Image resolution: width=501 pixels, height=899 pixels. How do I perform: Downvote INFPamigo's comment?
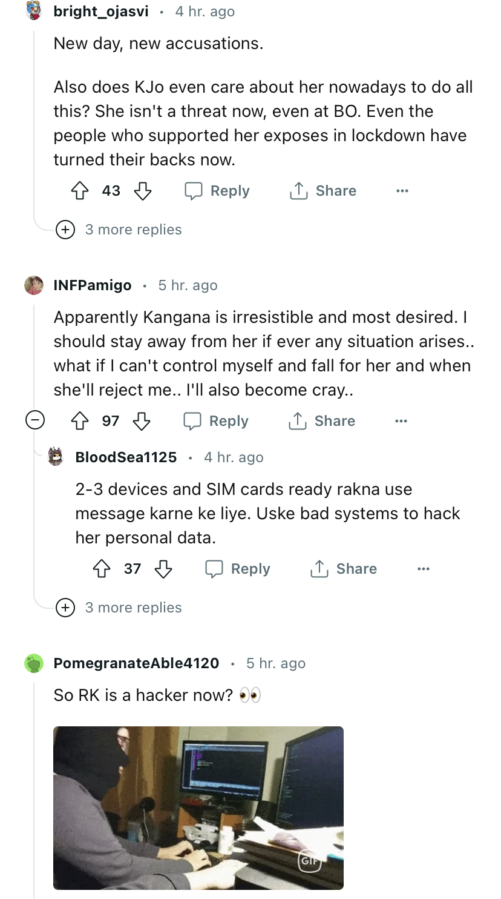pyautogui.click(x=142, y=421)
